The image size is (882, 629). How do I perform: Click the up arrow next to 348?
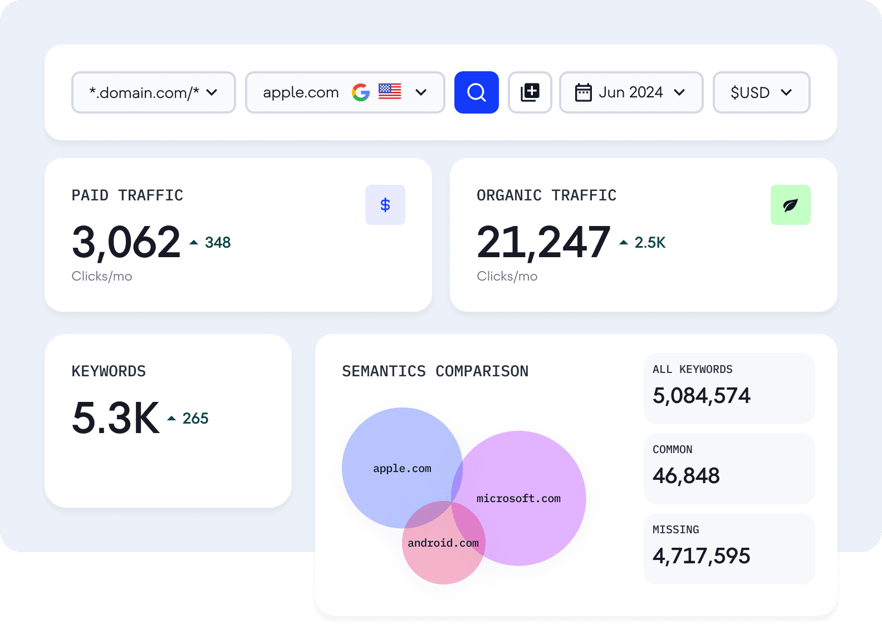coord(194,243)
